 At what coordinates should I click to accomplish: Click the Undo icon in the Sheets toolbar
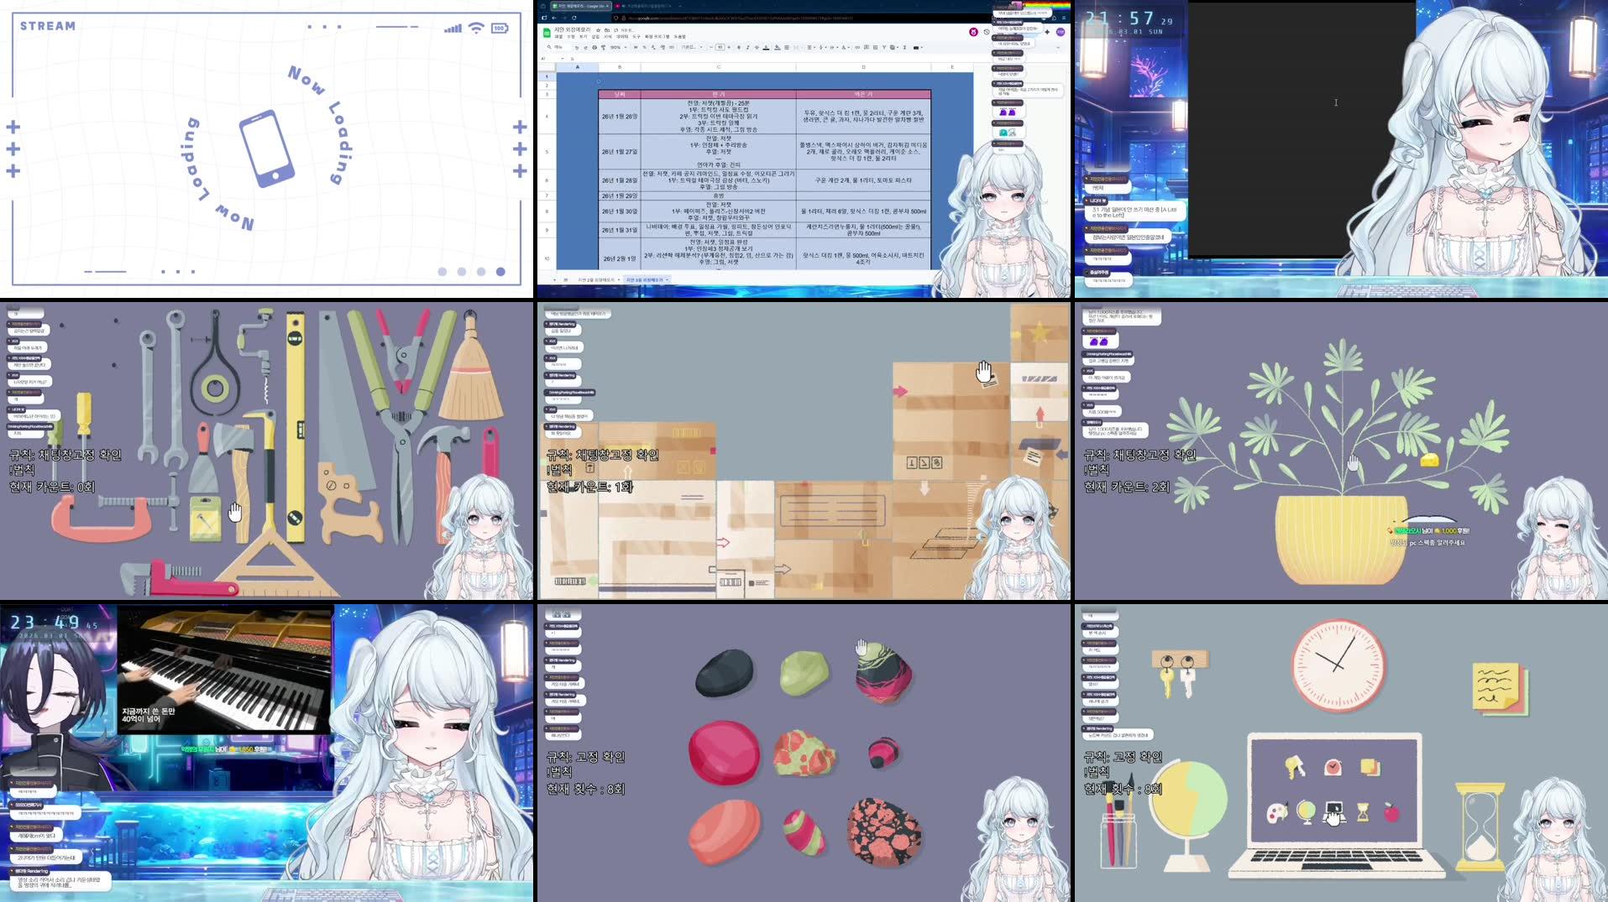tap(578, 47)
